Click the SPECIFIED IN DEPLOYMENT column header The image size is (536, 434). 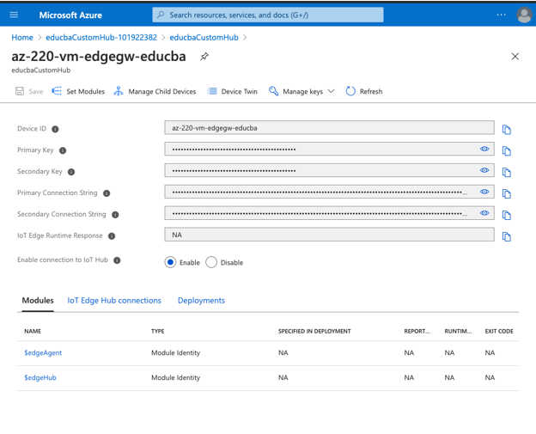(x=314, y=331)
